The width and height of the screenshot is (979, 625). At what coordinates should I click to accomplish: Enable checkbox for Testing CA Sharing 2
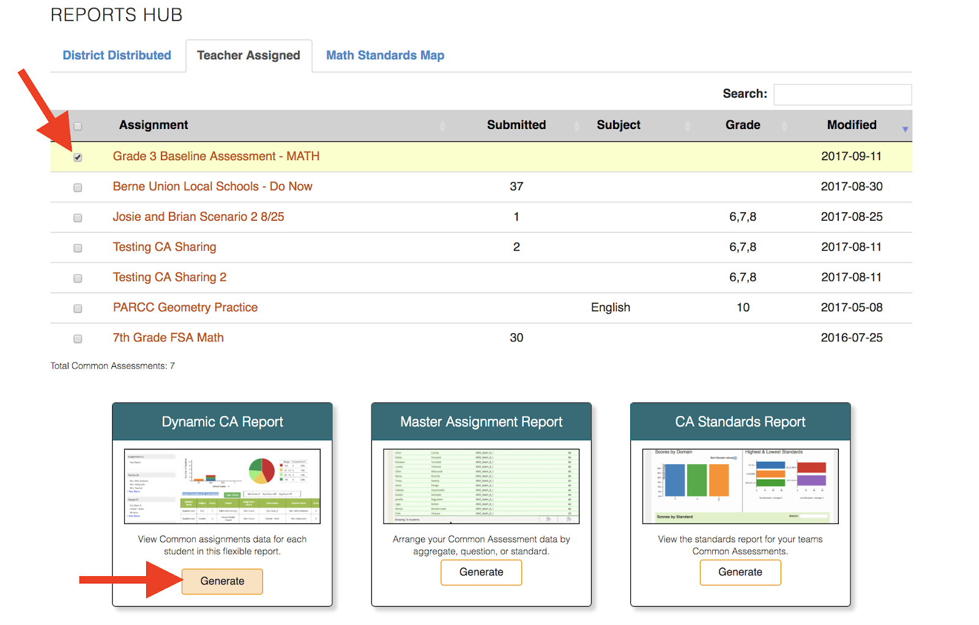coord(78,278)
